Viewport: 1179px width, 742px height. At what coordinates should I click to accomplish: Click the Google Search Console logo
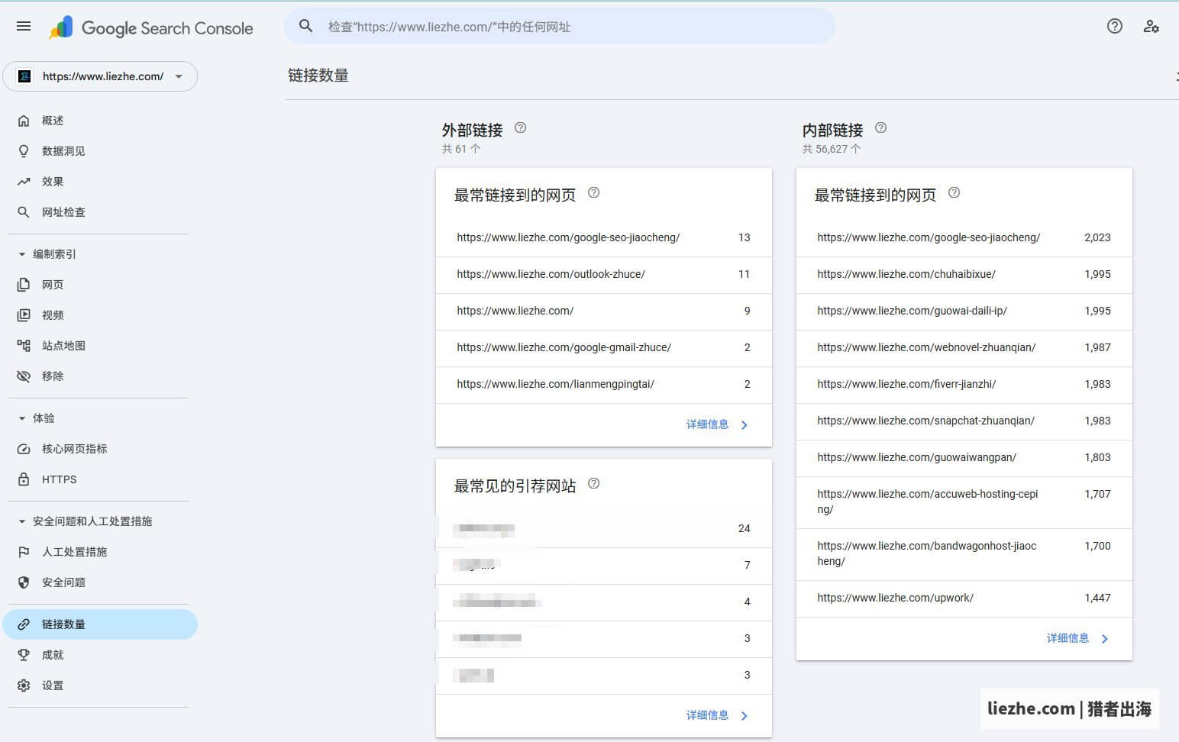click(x=151, y=28)
